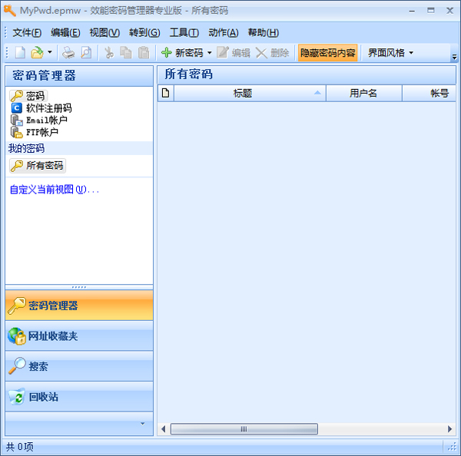Click the horizontal scrollbar thumb
The width and height of the screenshot is (461, 456).
[x=244, y=429]
